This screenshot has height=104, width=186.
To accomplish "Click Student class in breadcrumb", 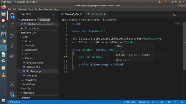I will coord(111,20).
